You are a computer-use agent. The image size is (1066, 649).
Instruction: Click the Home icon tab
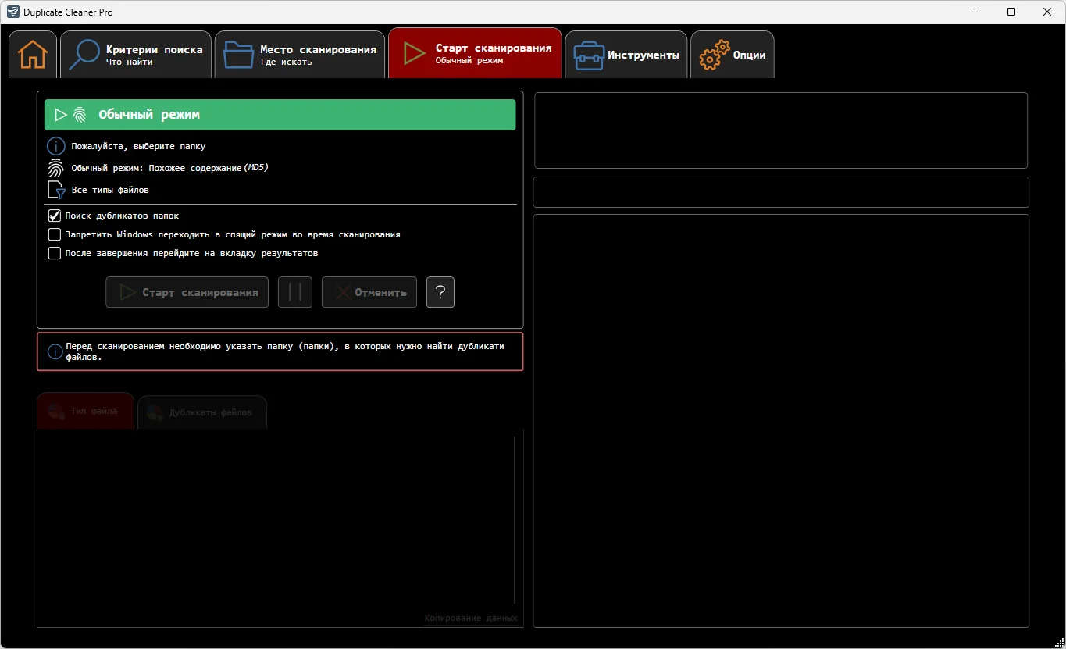tap(33, 55)
